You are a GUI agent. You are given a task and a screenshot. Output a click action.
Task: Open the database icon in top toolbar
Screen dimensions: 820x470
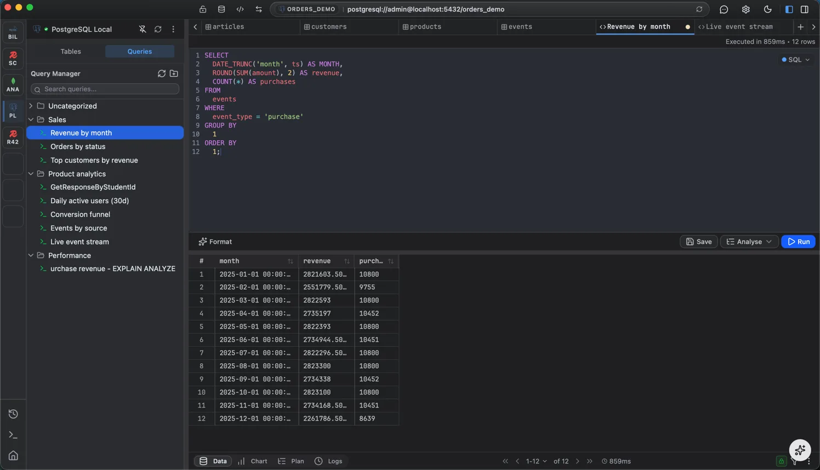221,9
